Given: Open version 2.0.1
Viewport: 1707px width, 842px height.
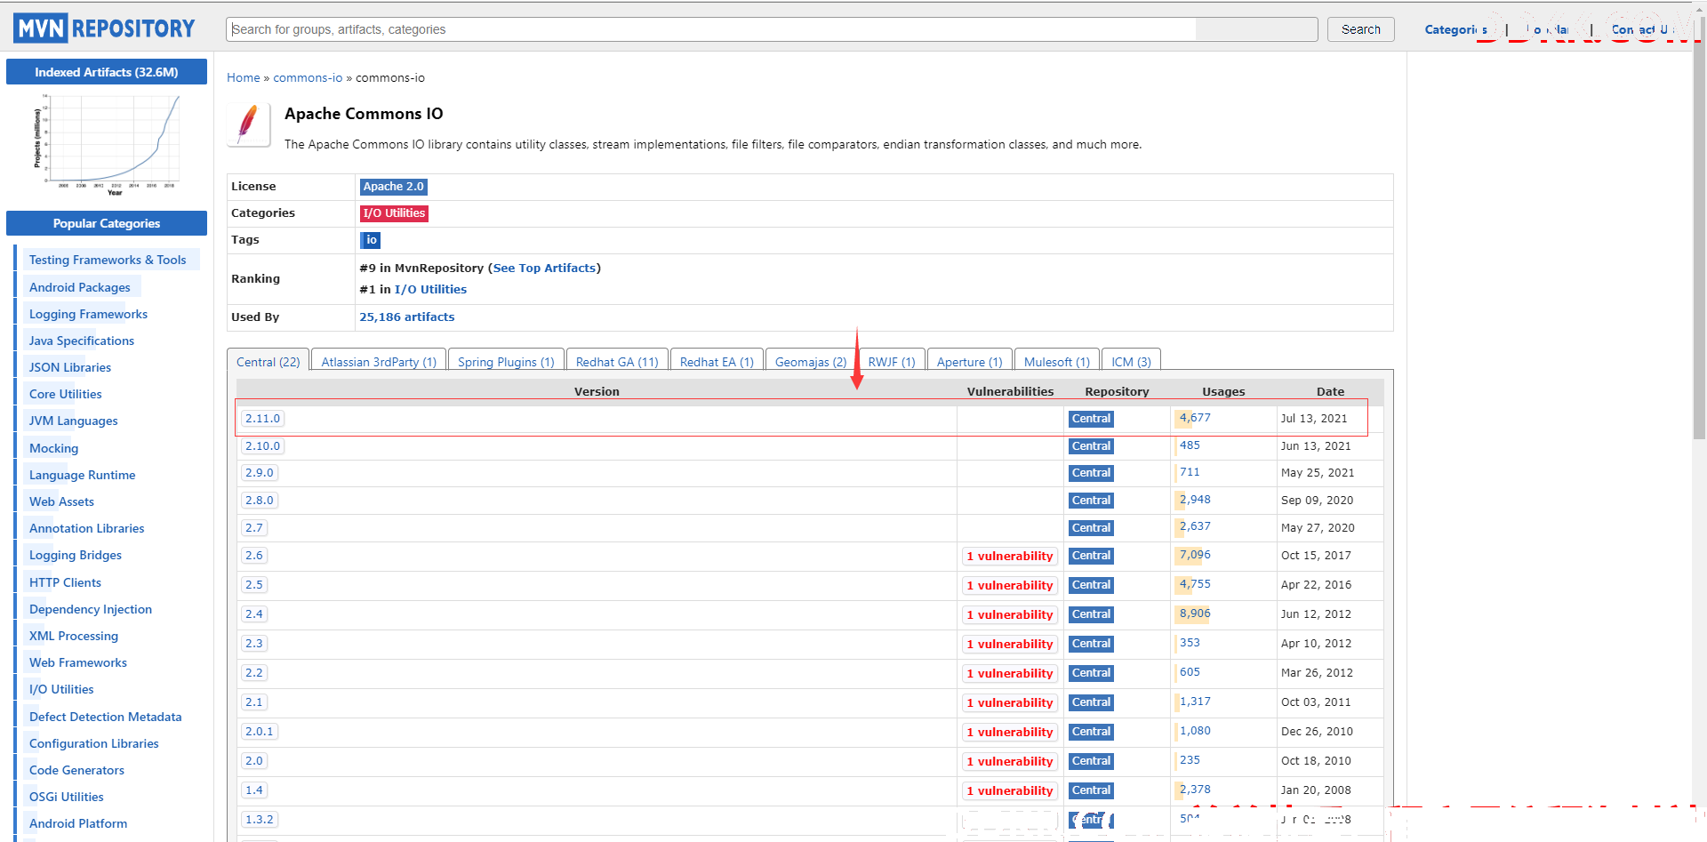Looking at the screenshot, I should pos(260,731).
